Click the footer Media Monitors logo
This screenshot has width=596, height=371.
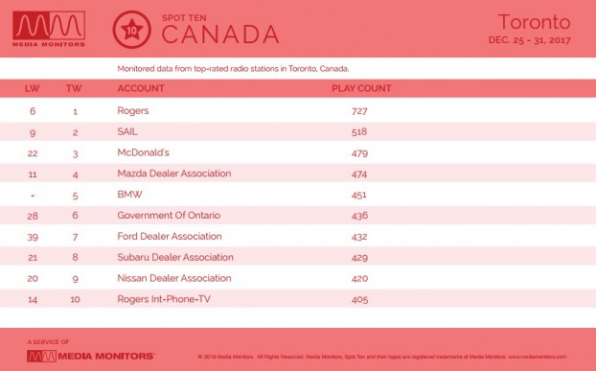click(90, 357)
